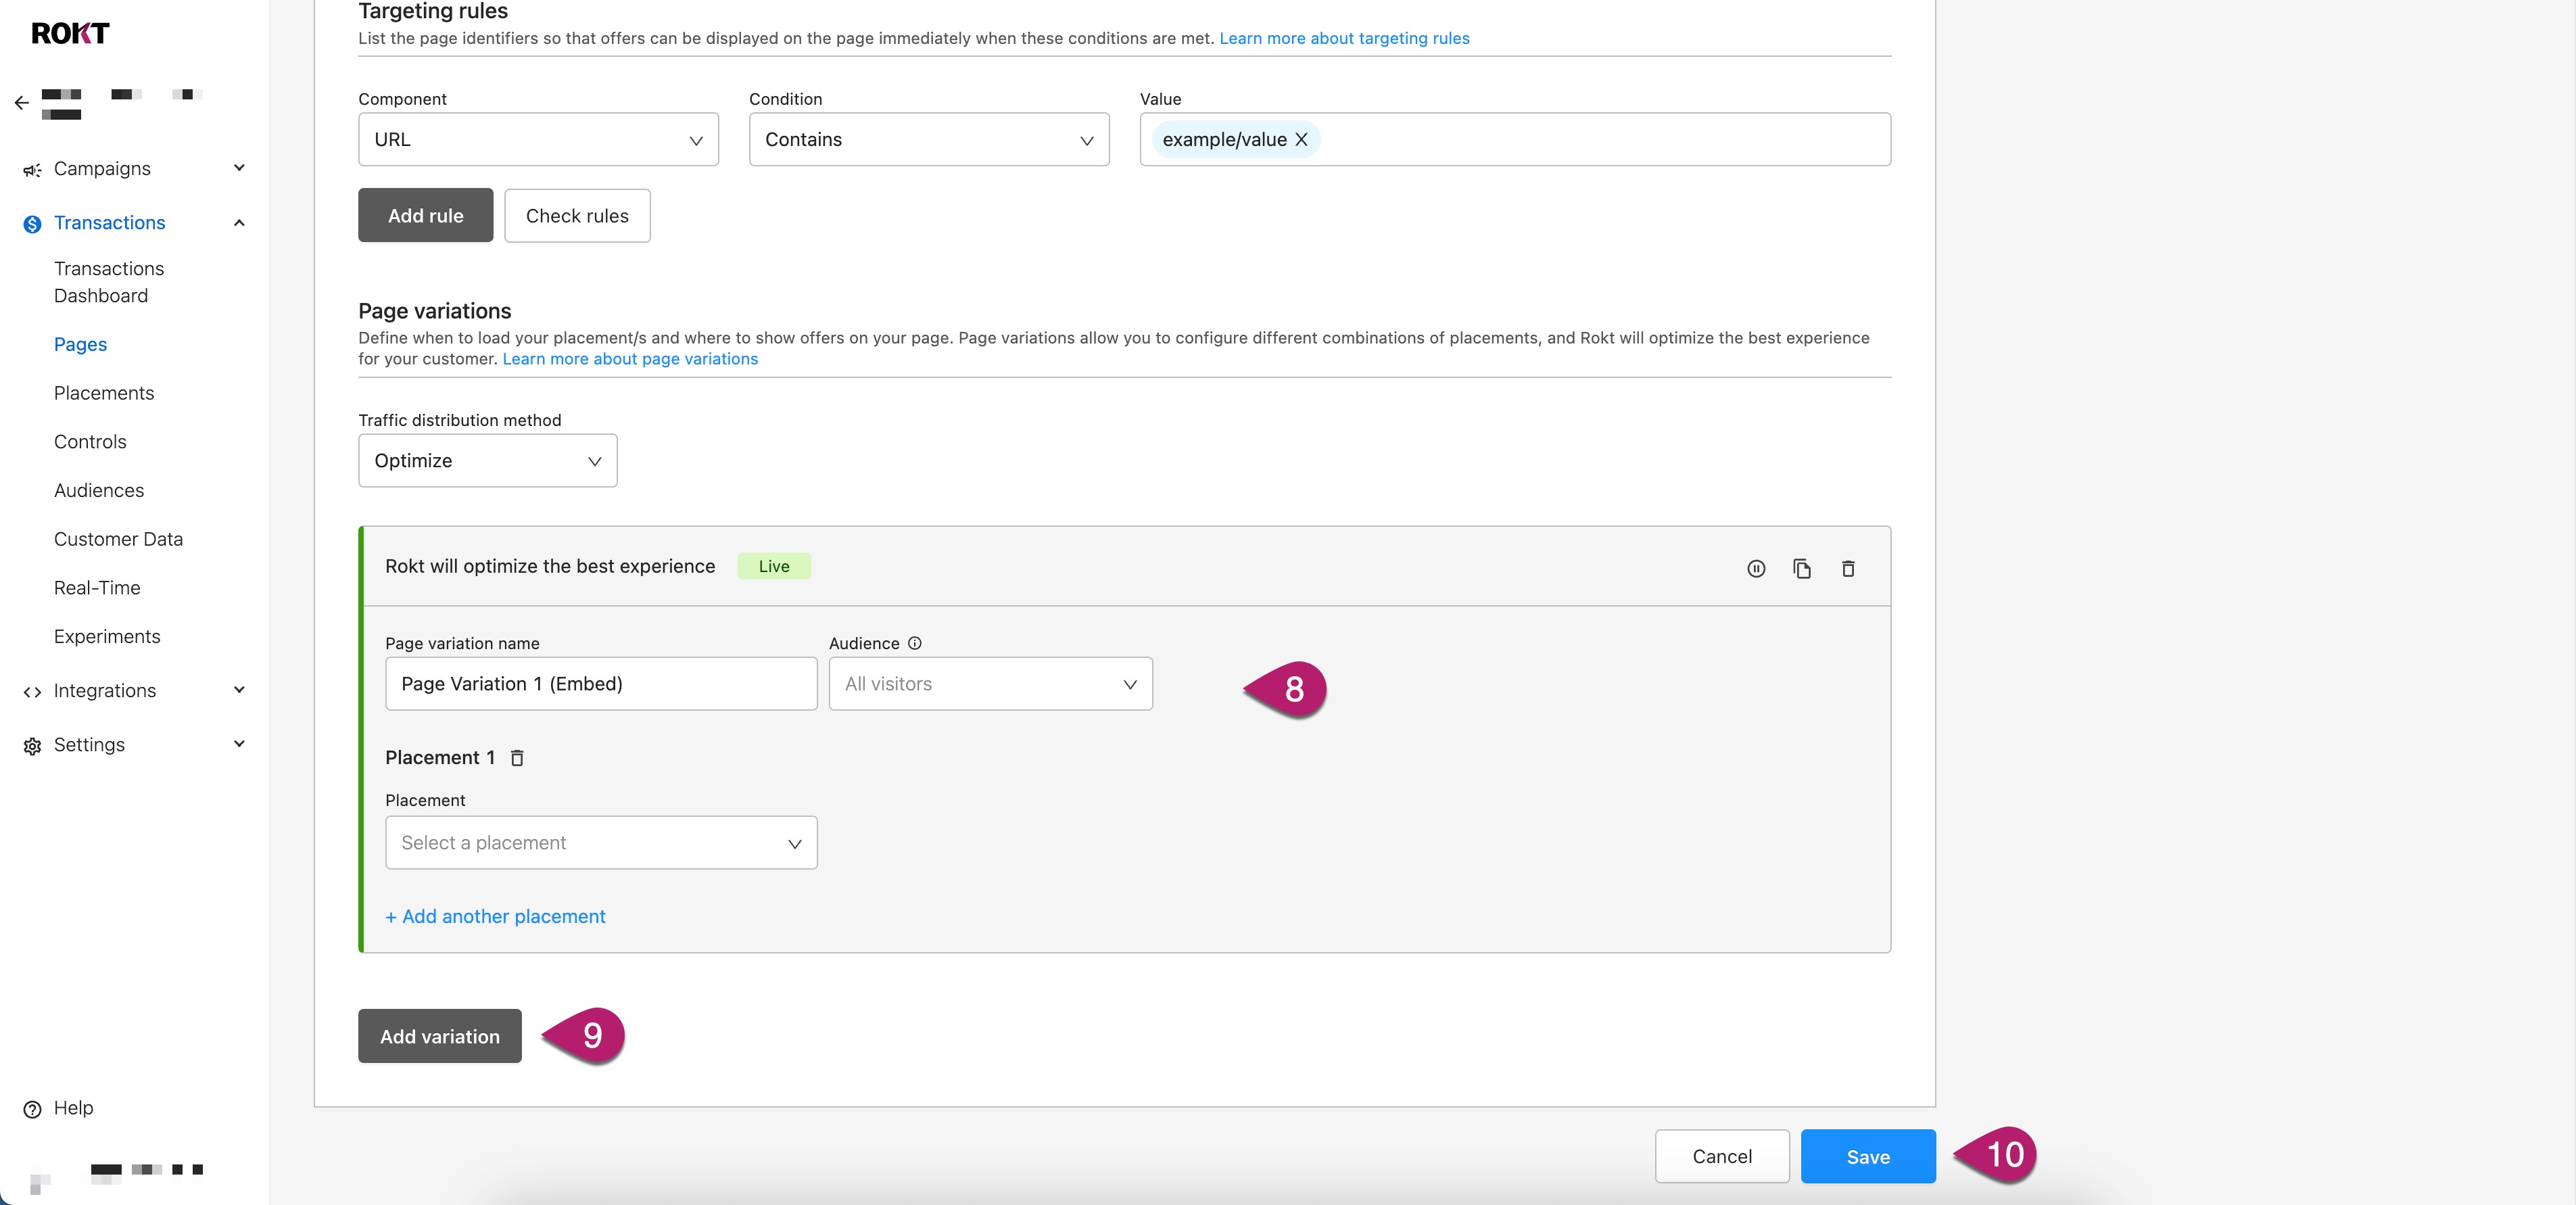Go back using the left arrow icon
This screenshot has width=2576, height=1205.
(22, 103)
